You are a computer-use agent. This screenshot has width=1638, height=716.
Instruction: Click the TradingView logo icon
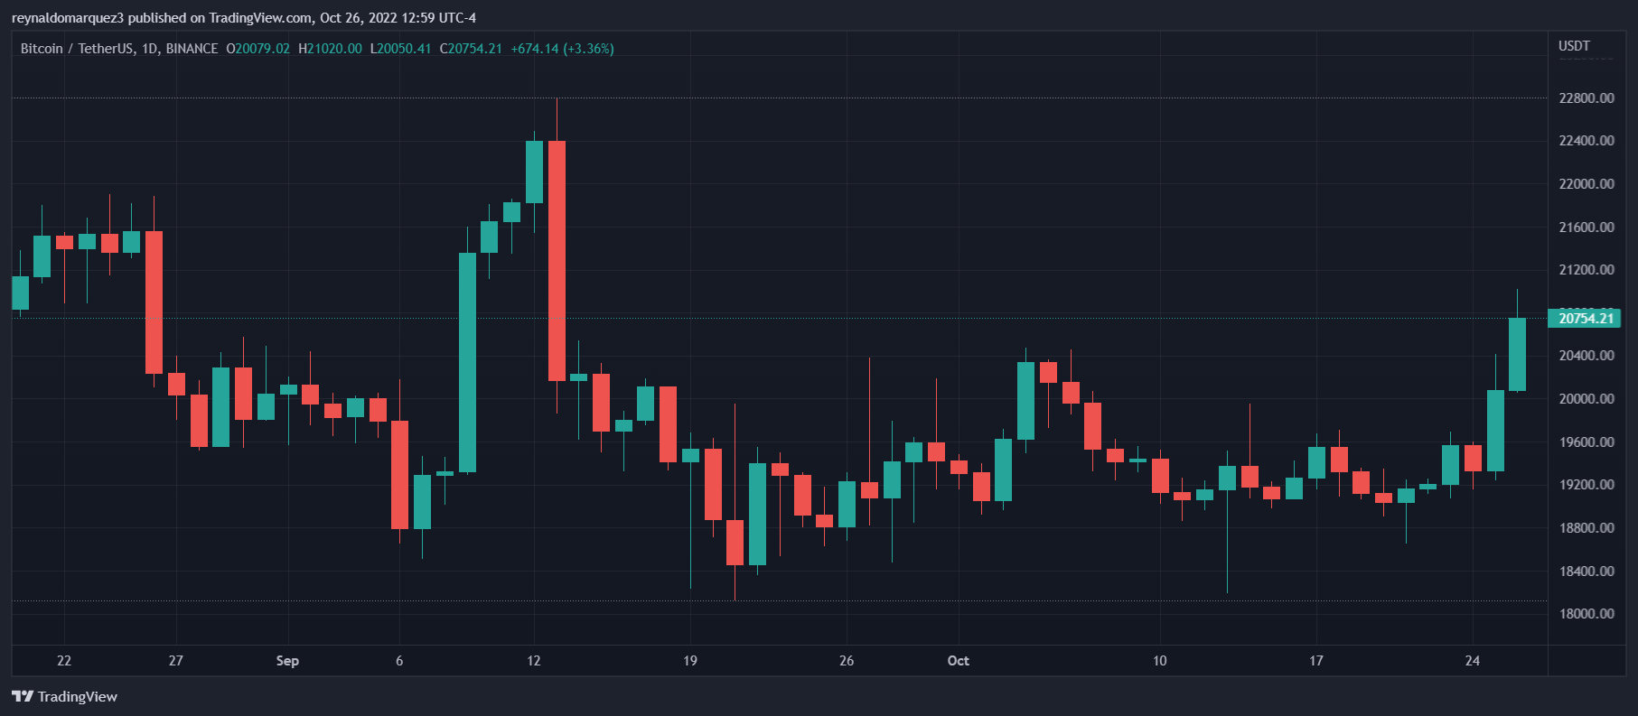tap(22, 696)
